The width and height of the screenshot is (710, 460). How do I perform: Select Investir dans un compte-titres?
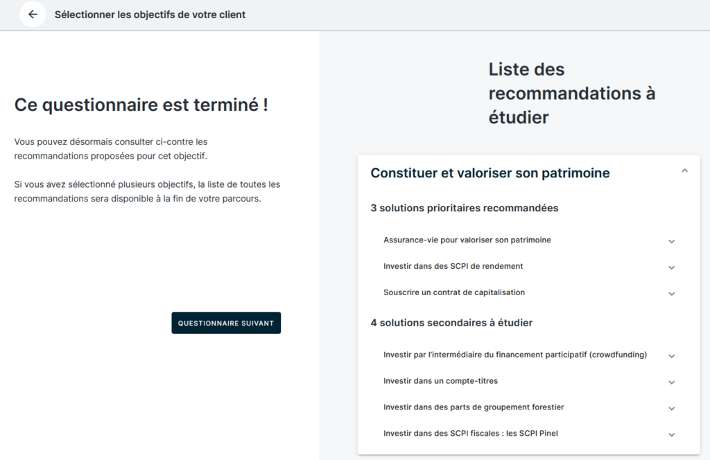[x=440, y=381]
